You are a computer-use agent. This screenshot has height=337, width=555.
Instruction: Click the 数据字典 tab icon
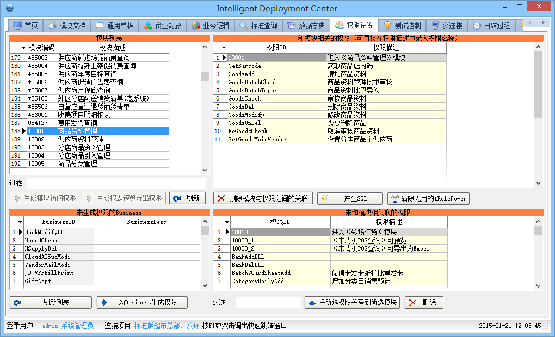pos(291,26)
